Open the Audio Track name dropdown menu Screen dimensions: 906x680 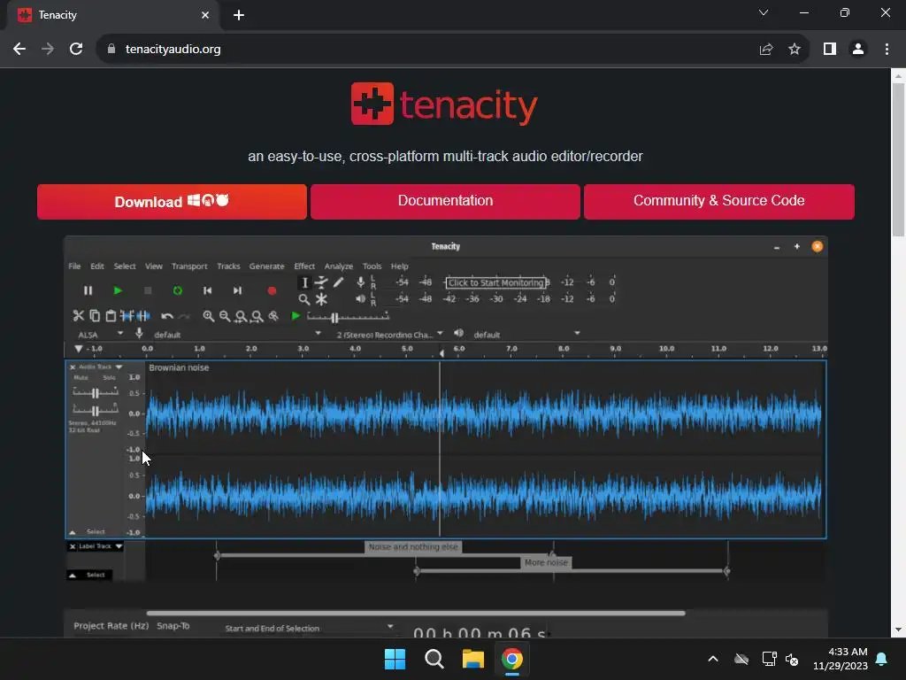(x=101, y=367)
